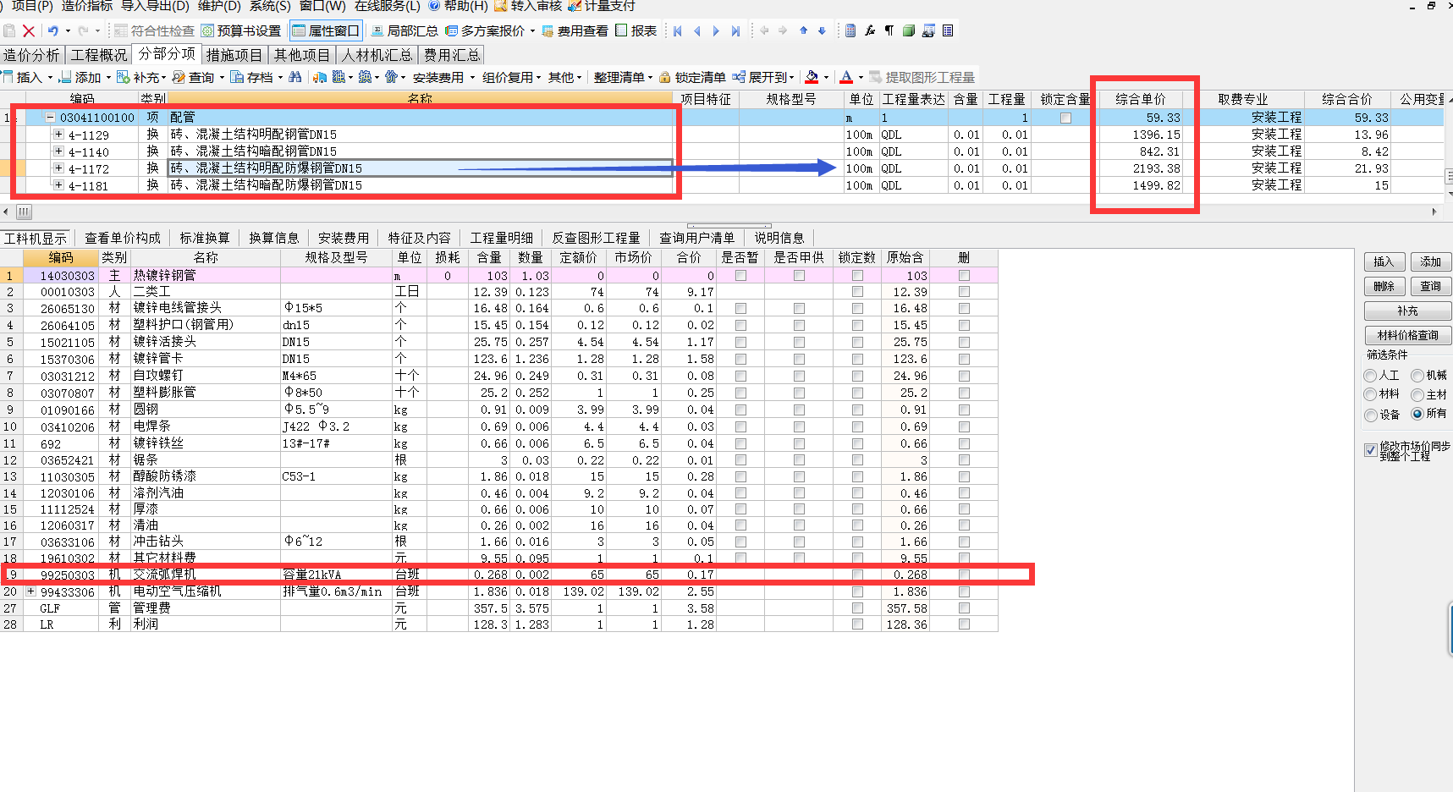Click the 插入 insert toolbar icon

(x=8, y=77)
